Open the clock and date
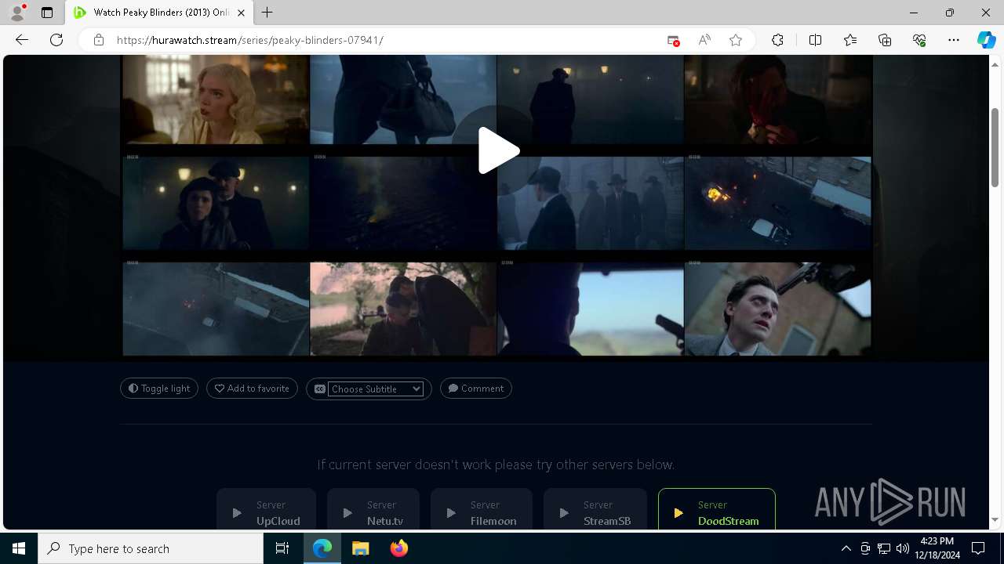1004x564 pixels. click(x=937, y=548)
